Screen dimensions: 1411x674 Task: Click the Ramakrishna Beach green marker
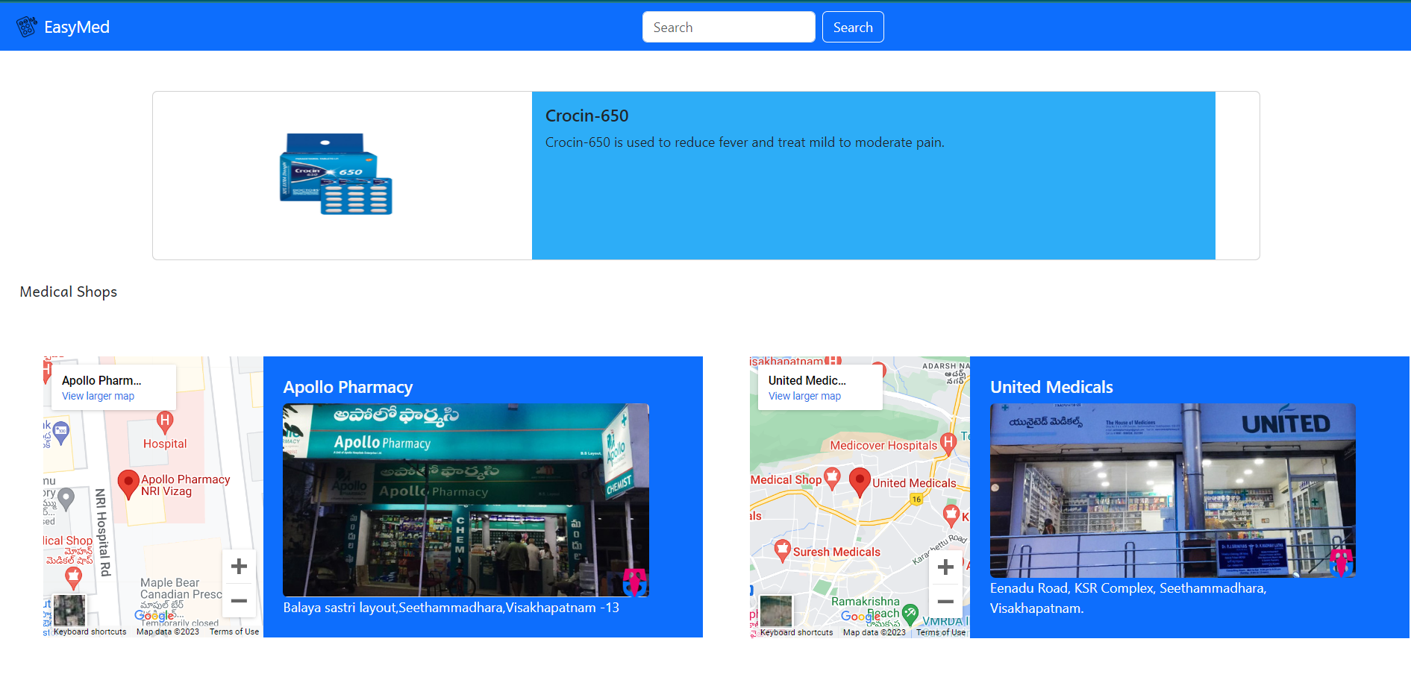pyautogui.click(x=910, y=614)
